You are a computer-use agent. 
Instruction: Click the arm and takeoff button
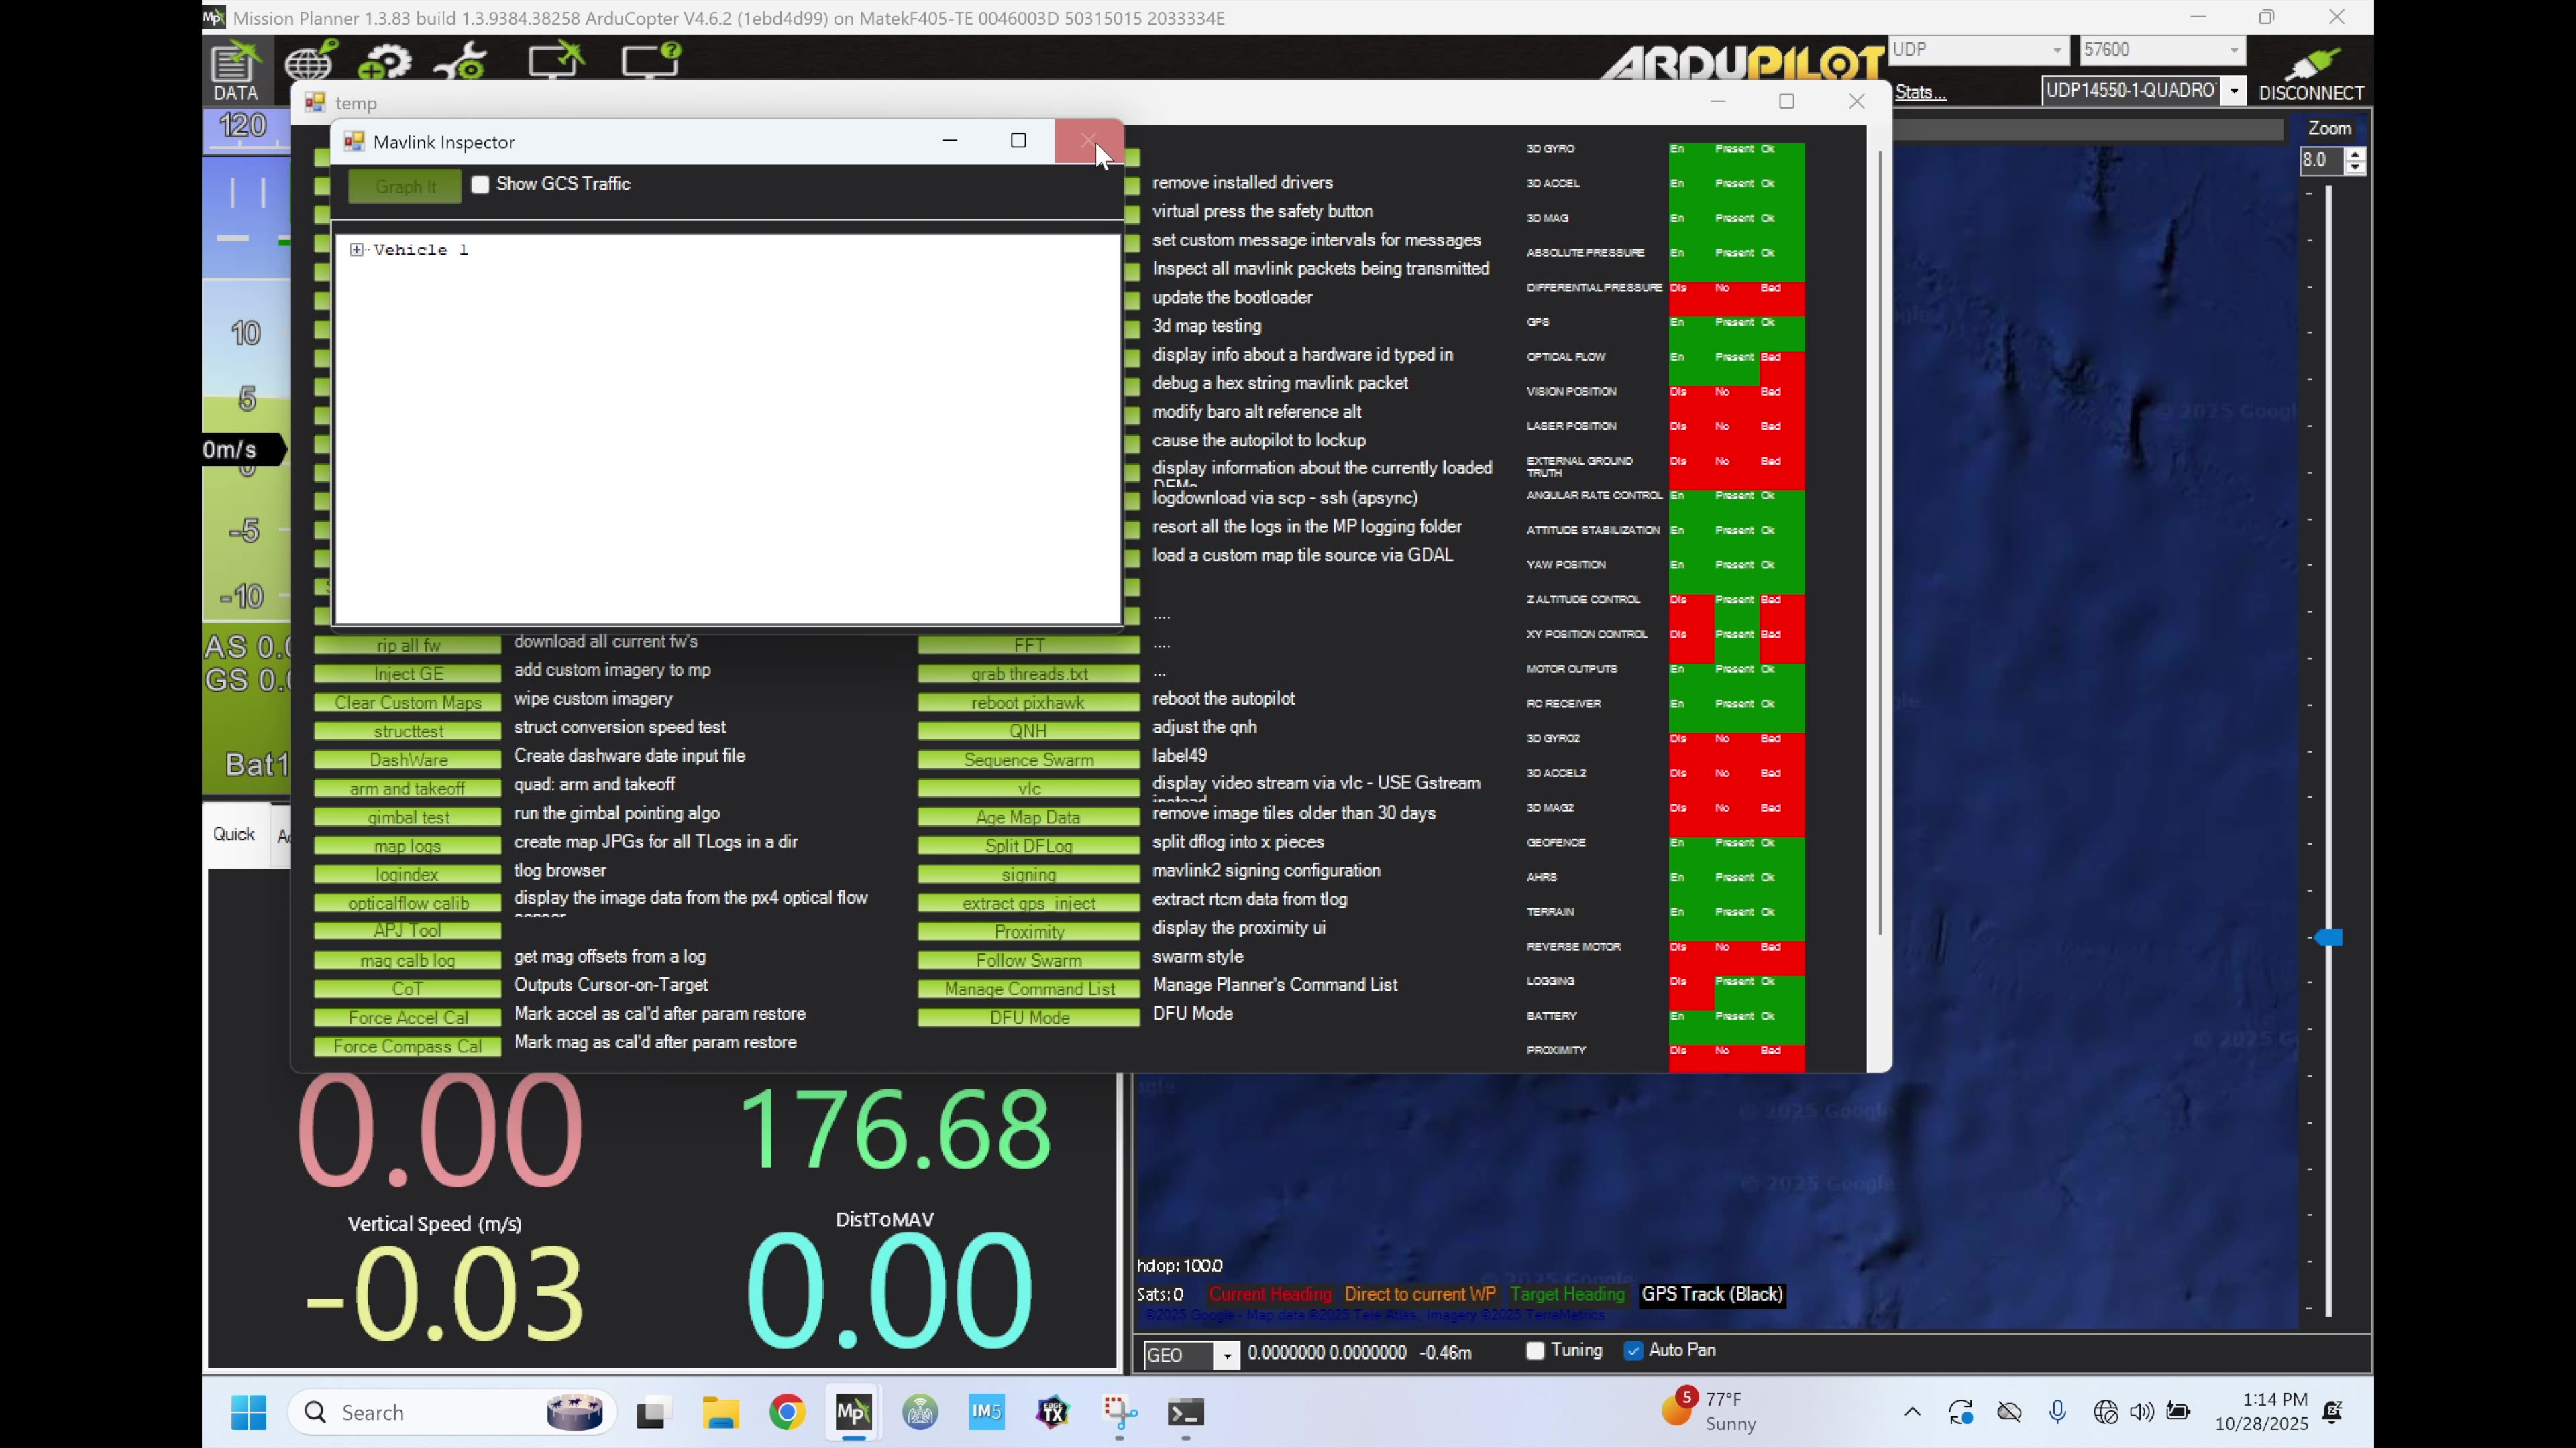click(407, 788)
